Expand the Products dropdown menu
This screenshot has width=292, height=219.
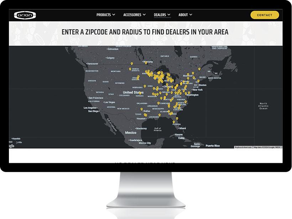[x=106, y=15]
